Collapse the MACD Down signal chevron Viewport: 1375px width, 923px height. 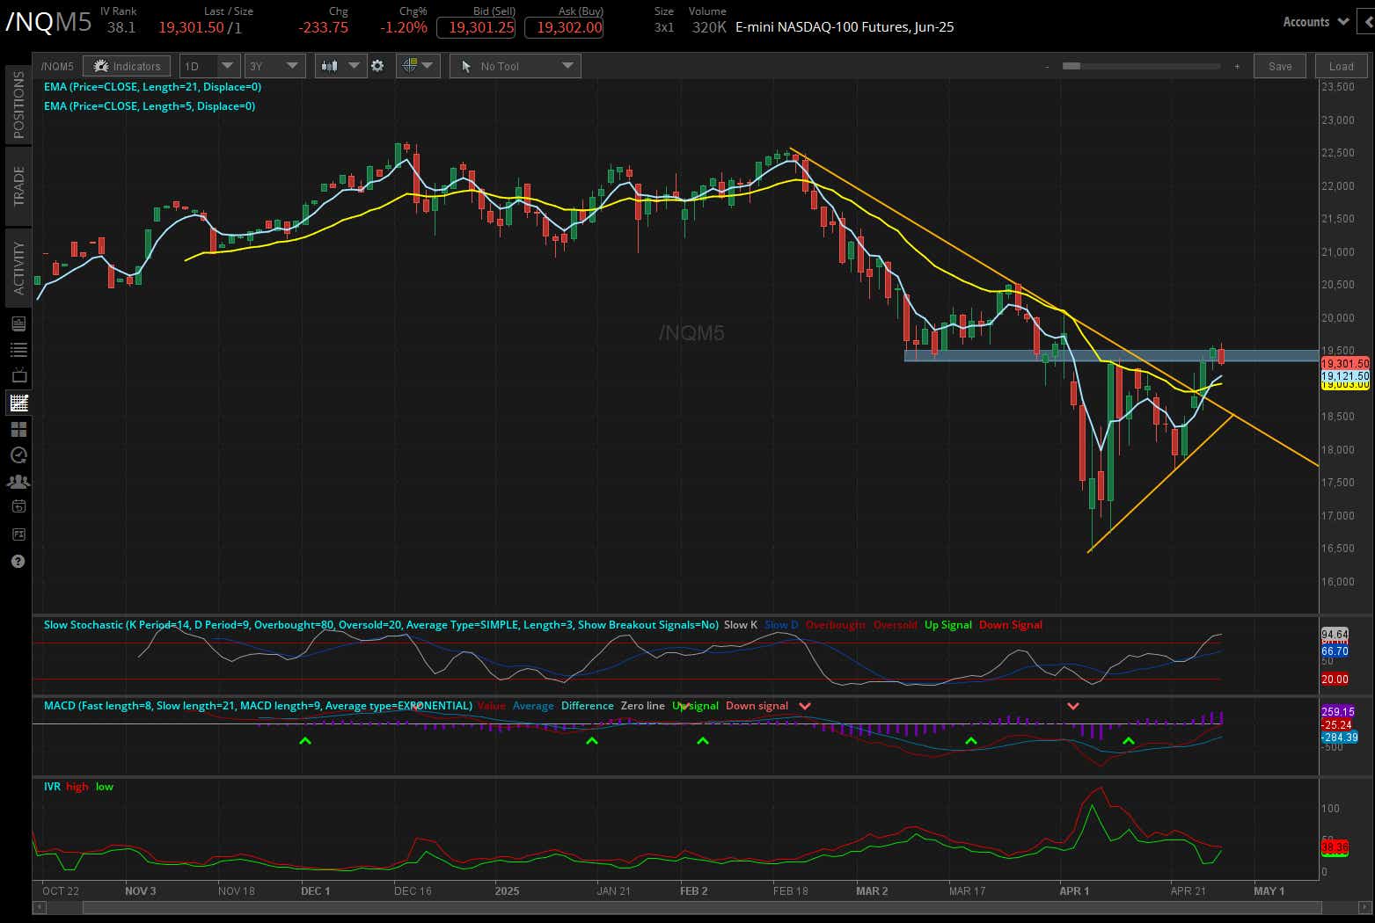pos(804,705)
